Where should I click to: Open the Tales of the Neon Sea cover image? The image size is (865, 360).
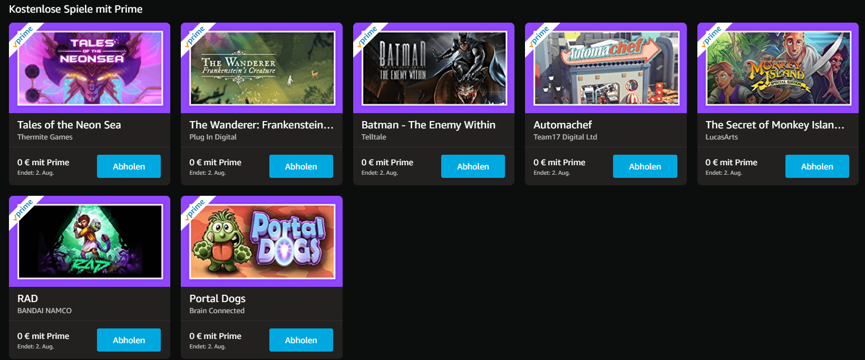pos(90,68)
